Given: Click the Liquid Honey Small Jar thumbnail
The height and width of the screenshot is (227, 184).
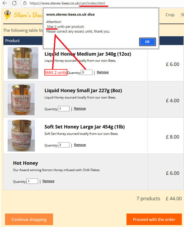Looking at the screenshot, I should click(21, 99).
